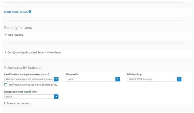
Task: Open the Shape traffic None dropdown field
Action: coord(93,79)
